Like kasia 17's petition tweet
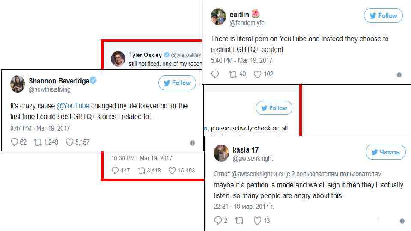The height and width of the screenshot is (231, 411). click(x=257, y=221)
